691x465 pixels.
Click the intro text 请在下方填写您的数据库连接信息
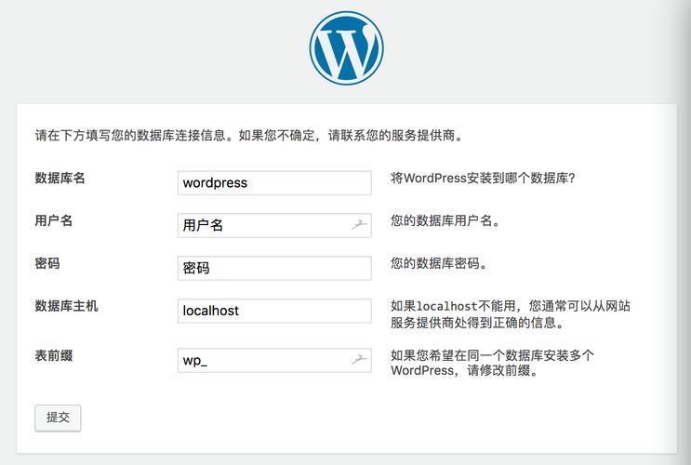point(249,135)
